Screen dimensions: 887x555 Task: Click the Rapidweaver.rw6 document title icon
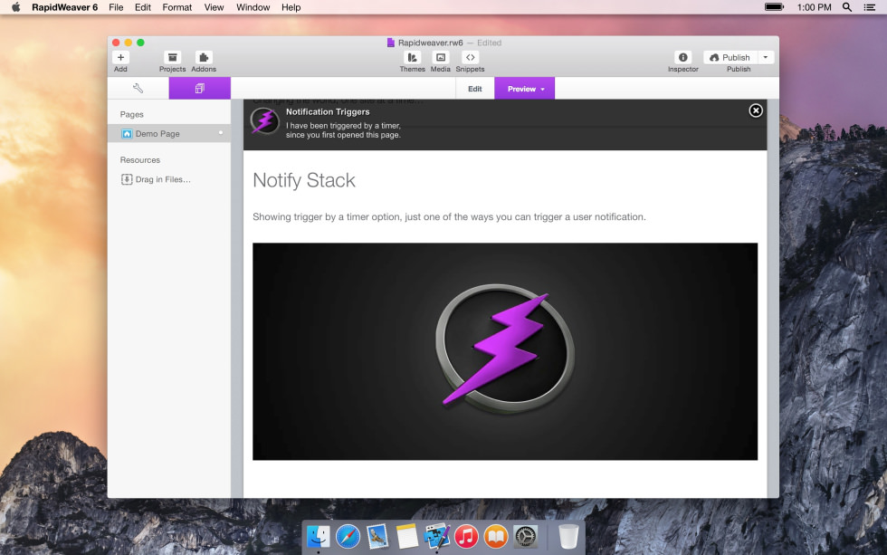point(390,43)
